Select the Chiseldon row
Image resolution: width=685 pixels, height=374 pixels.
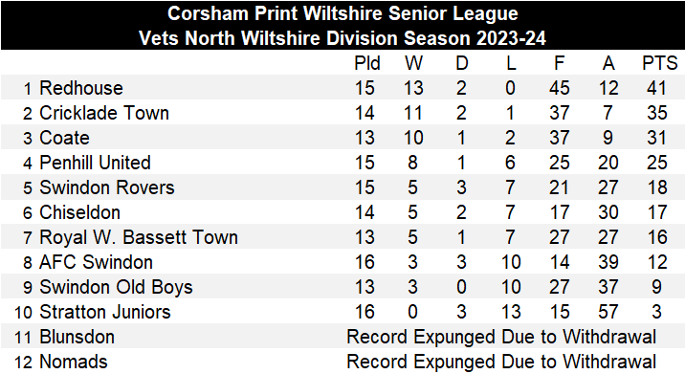coord(342,212)
